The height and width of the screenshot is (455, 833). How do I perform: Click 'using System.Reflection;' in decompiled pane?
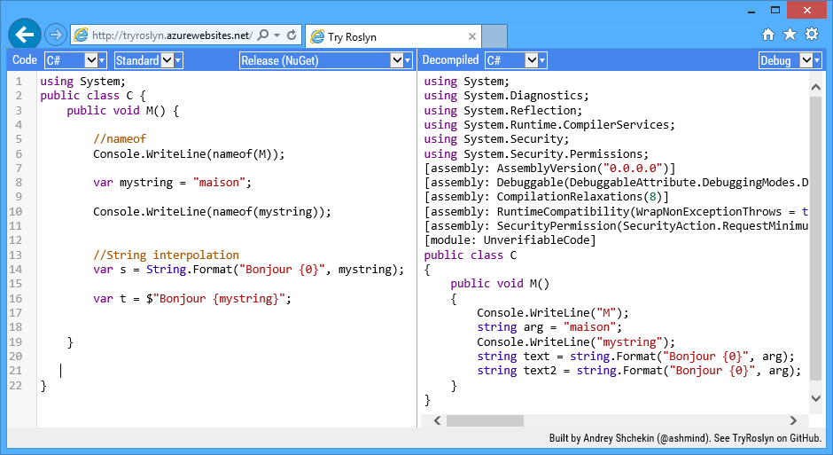[503, 110]
